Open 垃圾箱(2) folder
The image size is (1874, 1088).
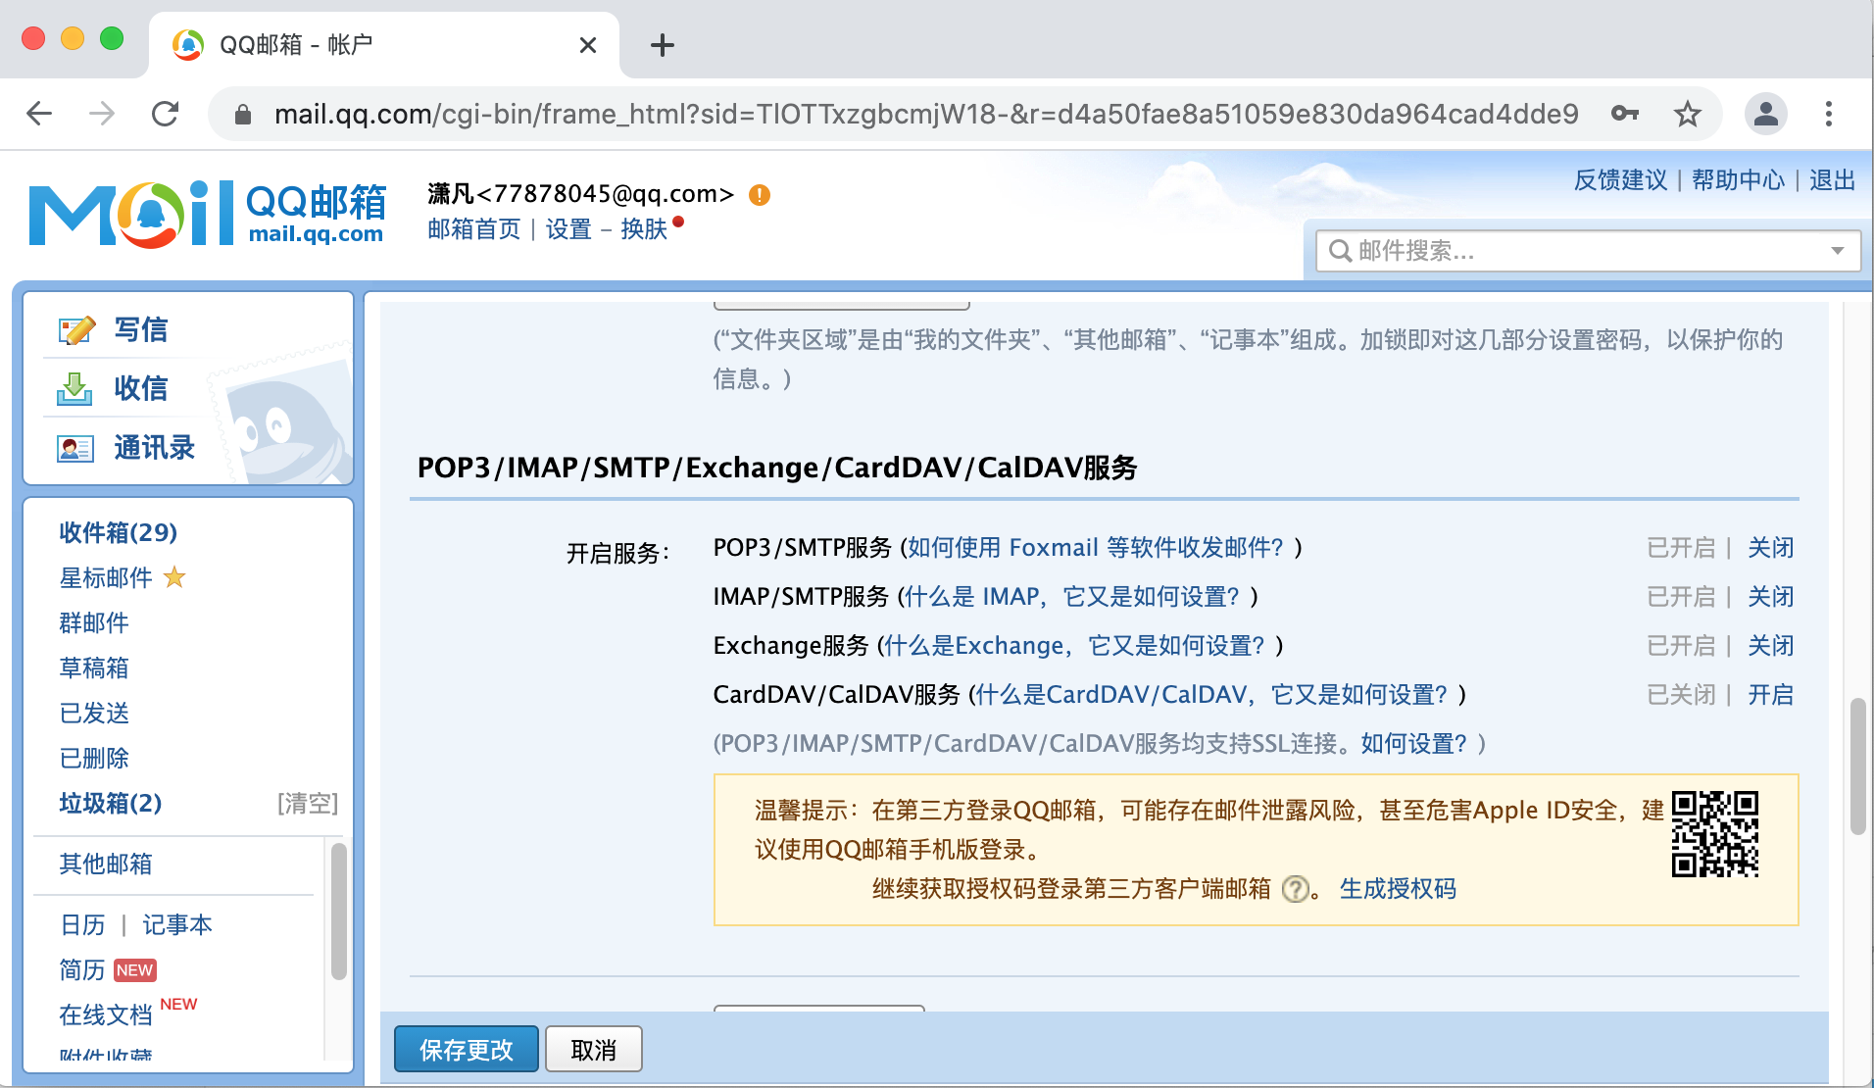pyautogui.click(x=111, y=803)
